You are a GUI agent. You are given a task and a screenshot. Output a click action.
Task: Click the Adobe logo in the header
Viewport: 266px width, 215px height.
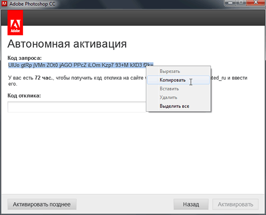(15, 23)
